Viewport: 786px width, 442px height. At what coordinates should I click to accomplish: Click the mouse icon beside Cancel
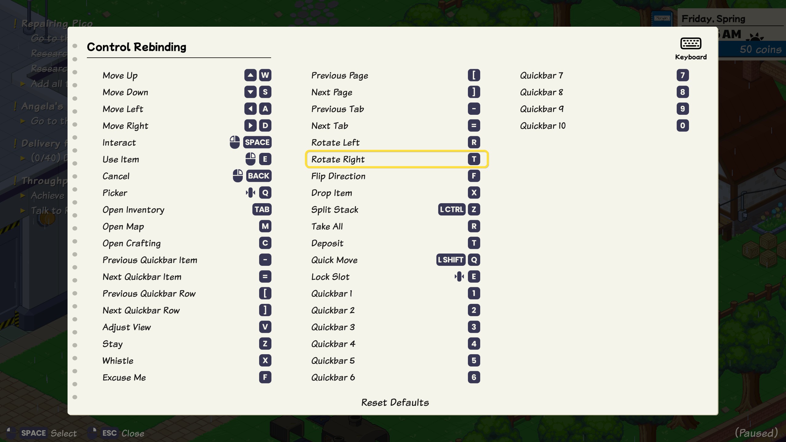point(238,176)
